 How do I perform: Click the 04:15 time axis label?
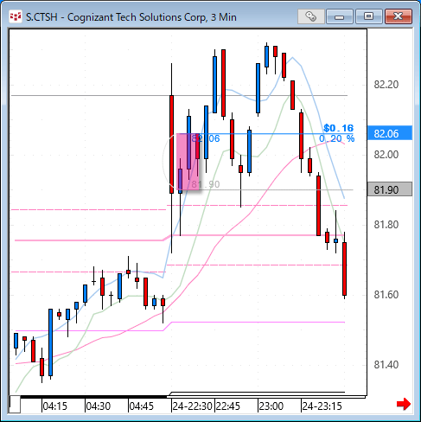(55, 406)
